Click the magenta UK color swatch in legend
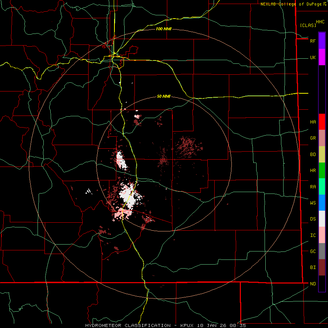The width and height of the screenshot is (328, 328). pyautogui.click(x=322, y=57)
